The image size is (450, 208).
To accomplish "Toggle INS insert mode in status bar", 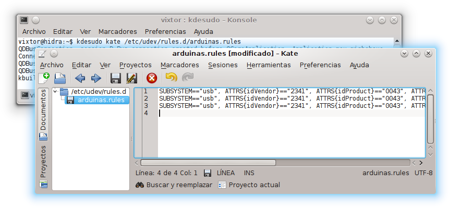I will pyautogui.click(x=249, y=173).
